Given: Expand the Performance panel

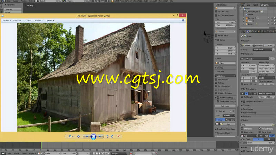Looking at the screenshot, I should (x=248, y=109).
